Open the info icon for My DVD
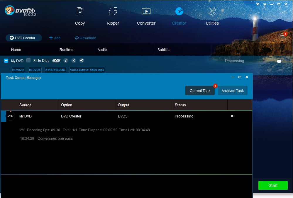This screenshot has height=198, width=293. point(66,60)
